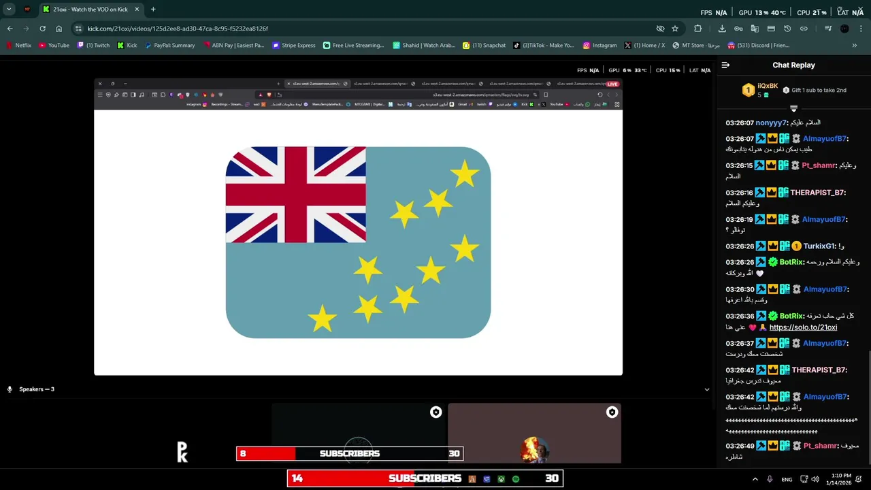The height and width of the screenshot is (490, 871).
Task: Switch to the first pinned tab
Action: [27, 10]
